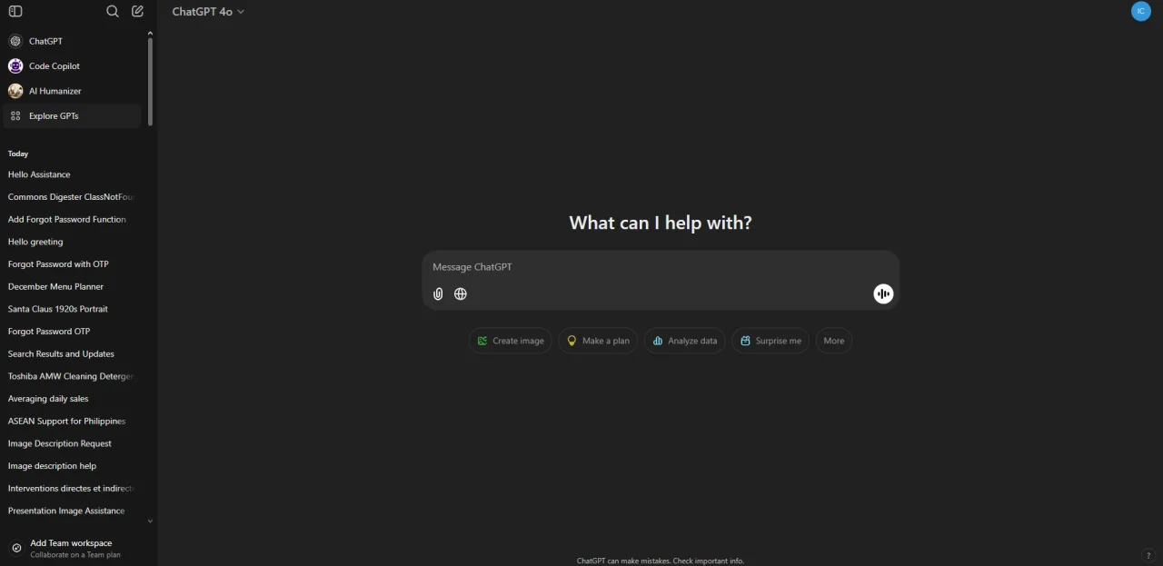The image size is (1163, 566).
Task: Open the AI Humanizer GPT
Action: (x=73, y=91)
